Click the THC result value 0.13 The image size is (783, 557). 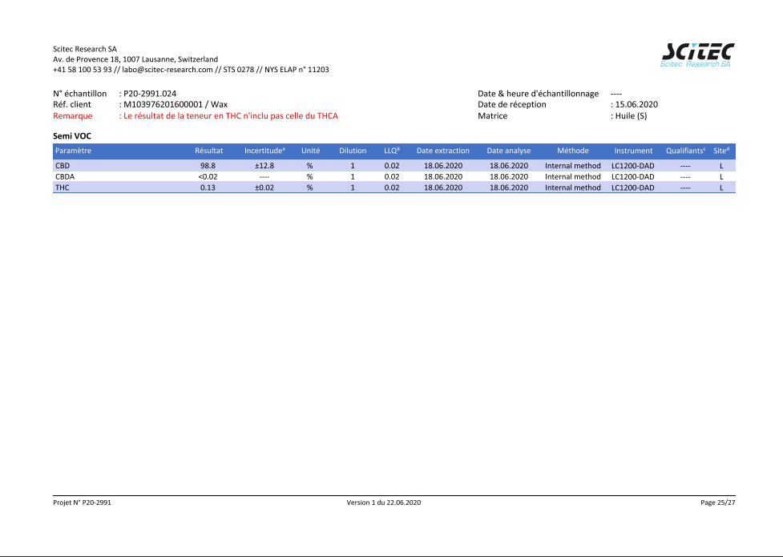pos(208,188)
